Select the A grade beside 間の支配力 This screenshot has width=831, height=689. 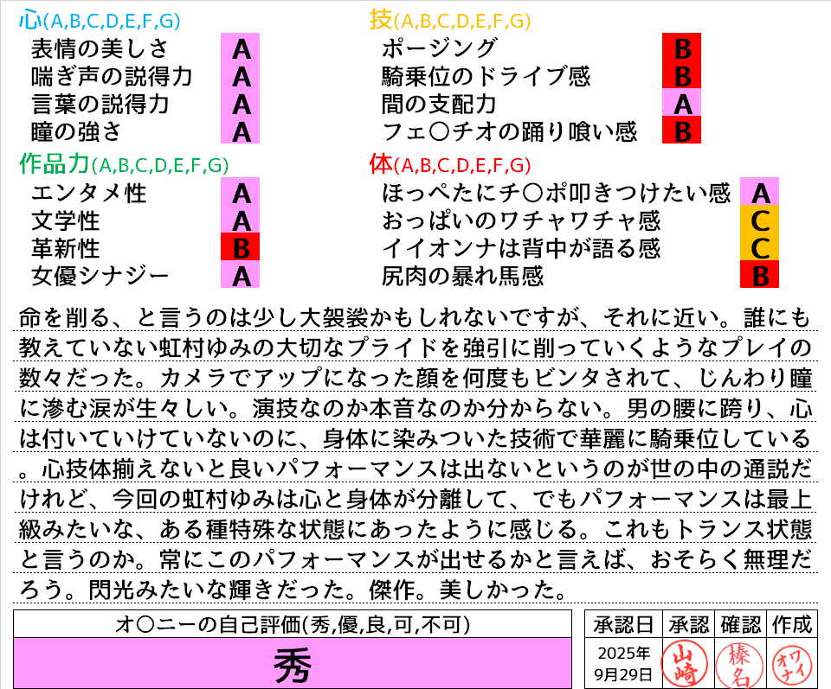(x=681, y=102)
